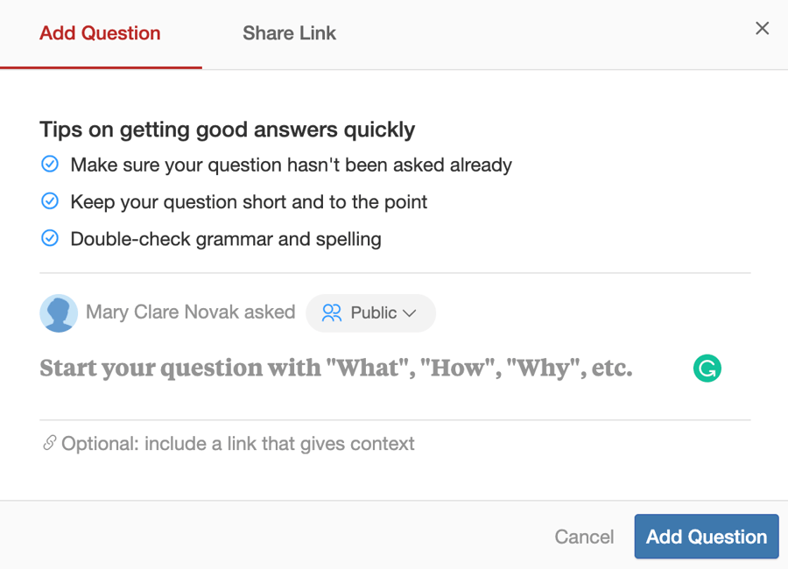The image size is (788, 569).
Task: Change who can see the question via Public selector
Action: pos(370,313)
